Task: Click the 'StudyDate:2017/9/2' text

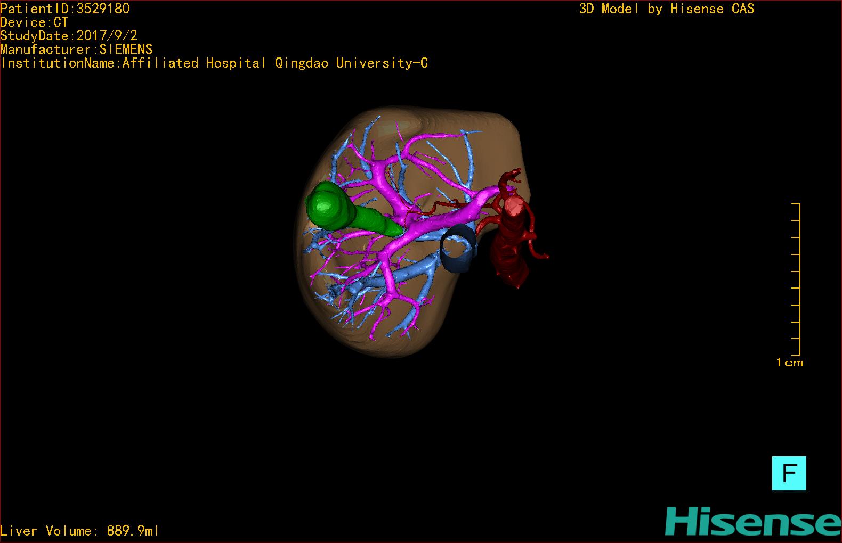Action: 69,36
